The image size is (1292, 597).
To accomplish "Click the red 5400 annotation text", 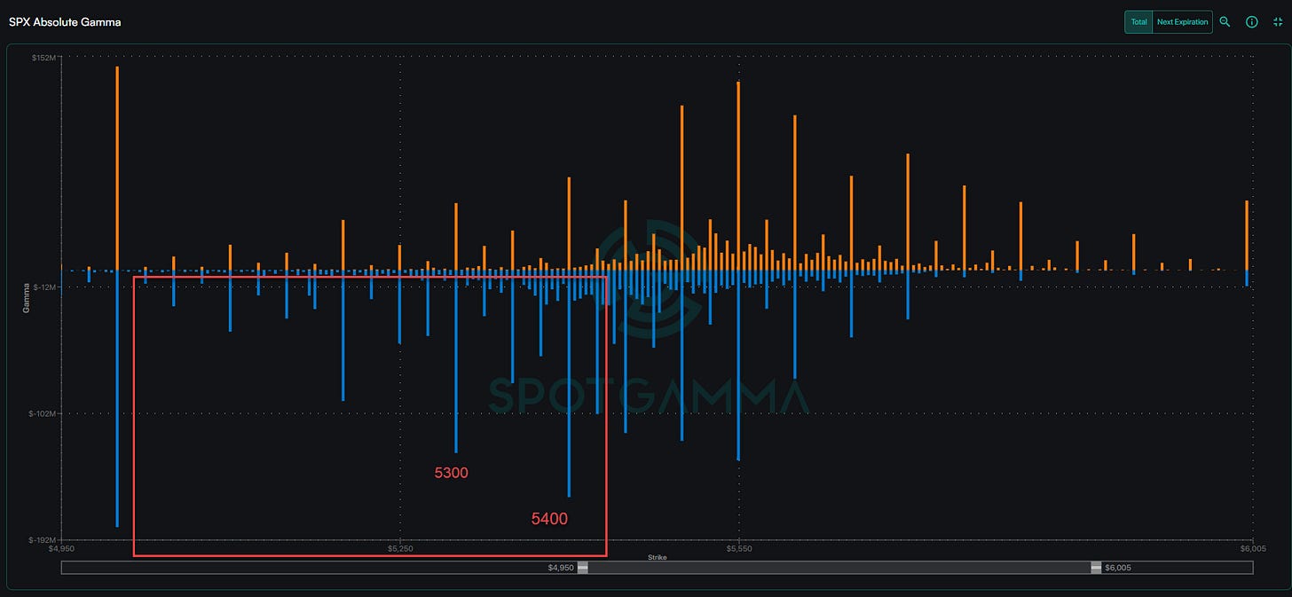I will (x=549, y=519).
